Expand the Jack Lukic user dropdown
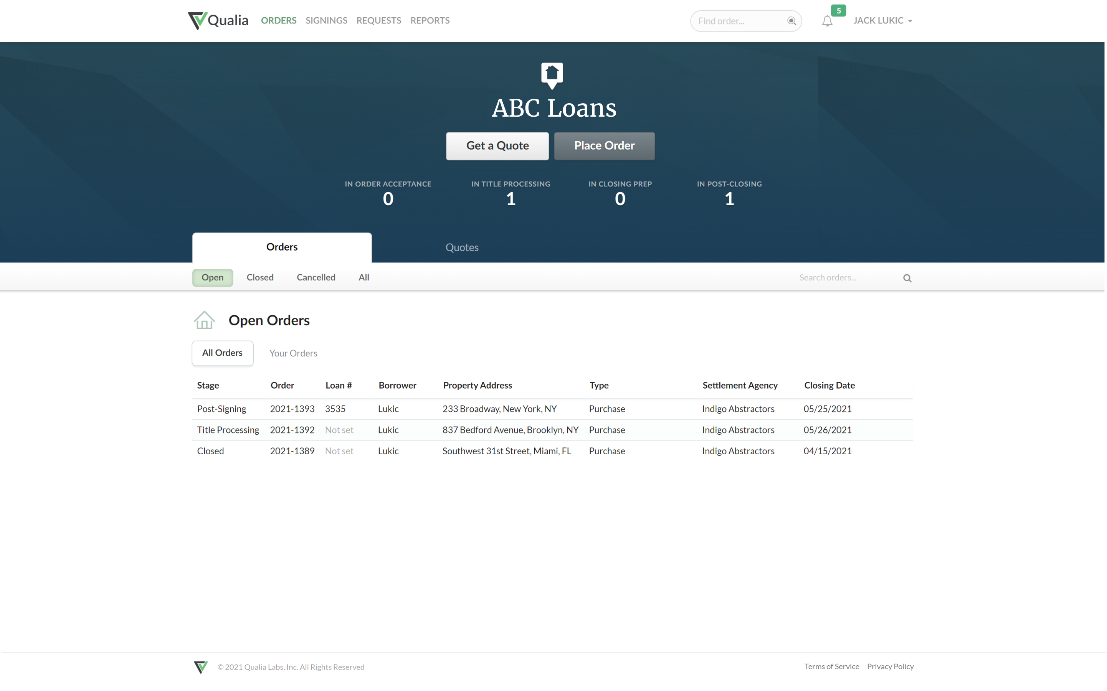The width and height of the screenshot is (1107, 691). click(882, 21)
